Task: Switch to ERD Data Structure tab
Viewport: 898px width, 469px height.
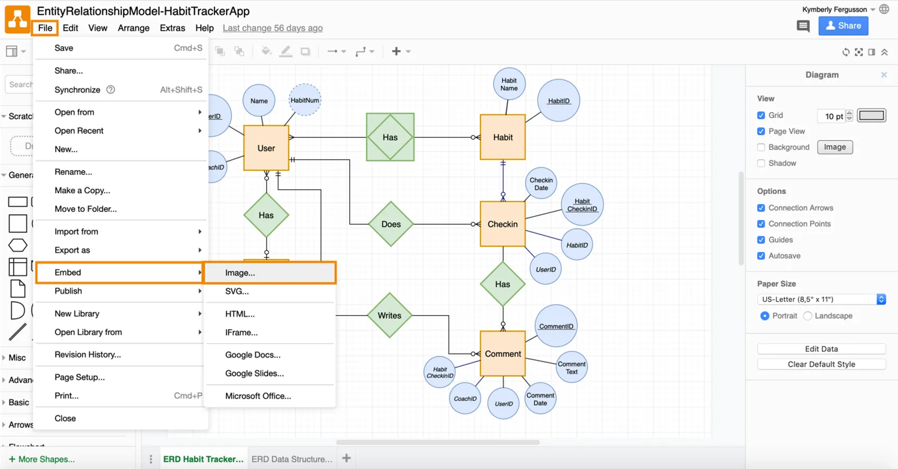Action: coord(292,459)
